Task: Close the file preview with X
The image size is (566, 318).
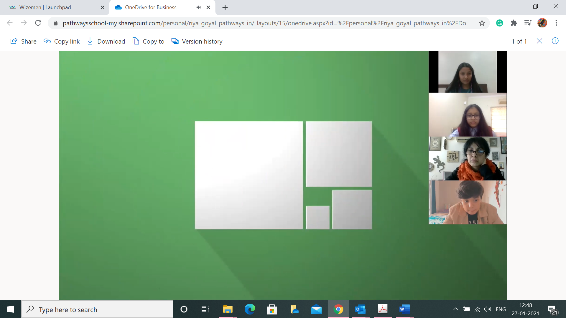Action: (x=539, y=41)
